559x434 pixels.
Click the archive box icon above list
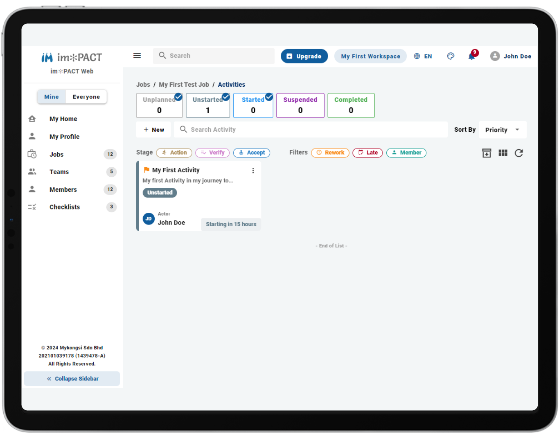coord(487,153)
